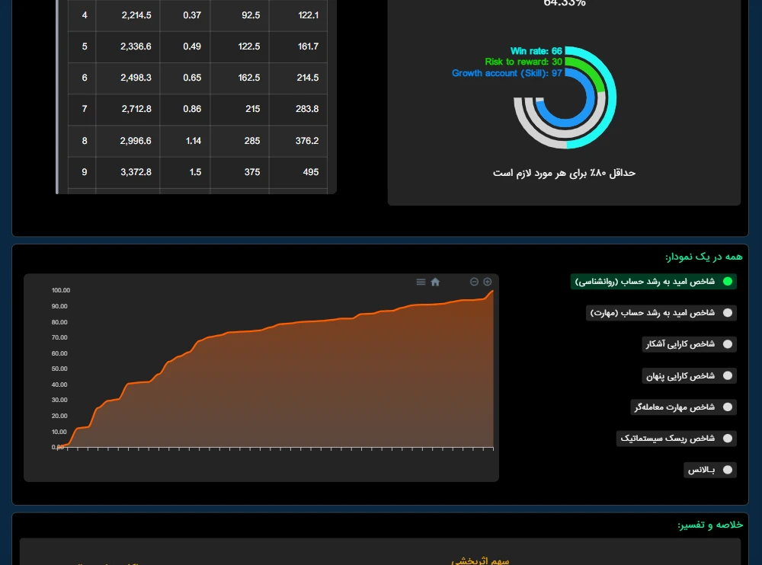Show شاخص ریسک سیستماتیک on chart
The height and width of the screenshot is (565, 762).
(677, 438)
